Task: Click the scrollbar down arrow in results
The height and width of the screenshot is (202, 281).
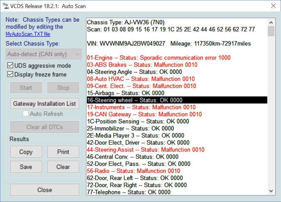Action: point(271,191)
